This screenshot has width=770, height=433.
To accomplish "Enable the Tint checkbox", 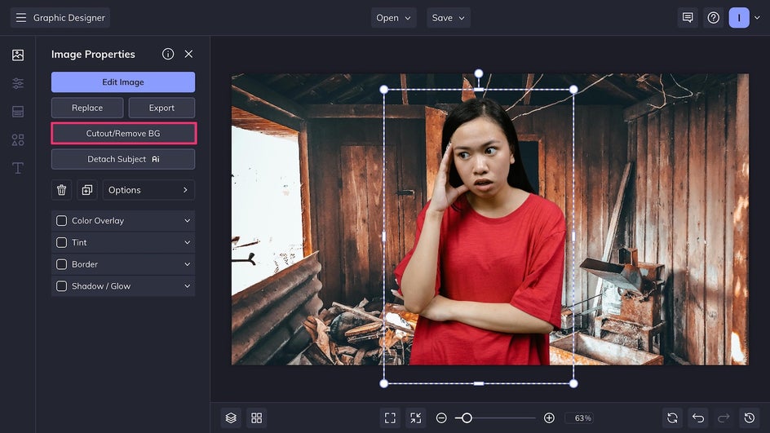I will coord(61,242).
